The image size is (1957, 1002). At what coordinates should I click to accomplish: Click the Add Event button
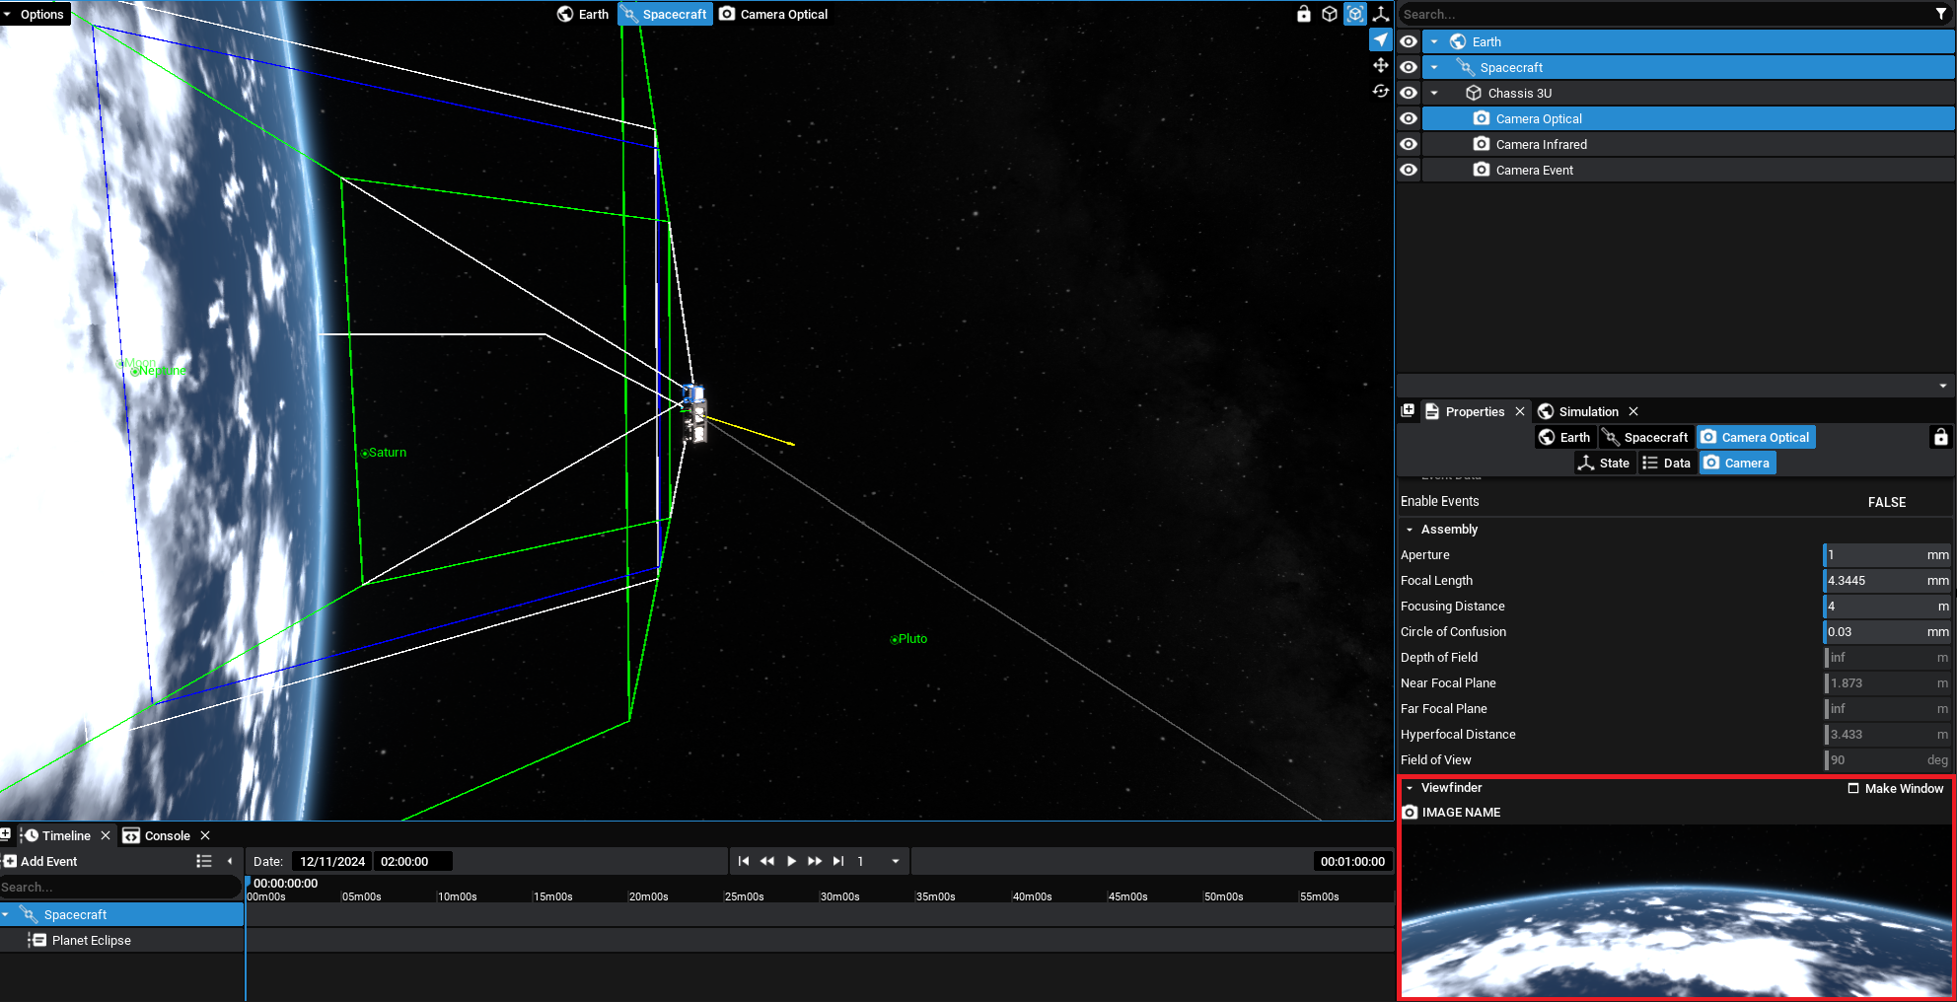coord(40,861)
